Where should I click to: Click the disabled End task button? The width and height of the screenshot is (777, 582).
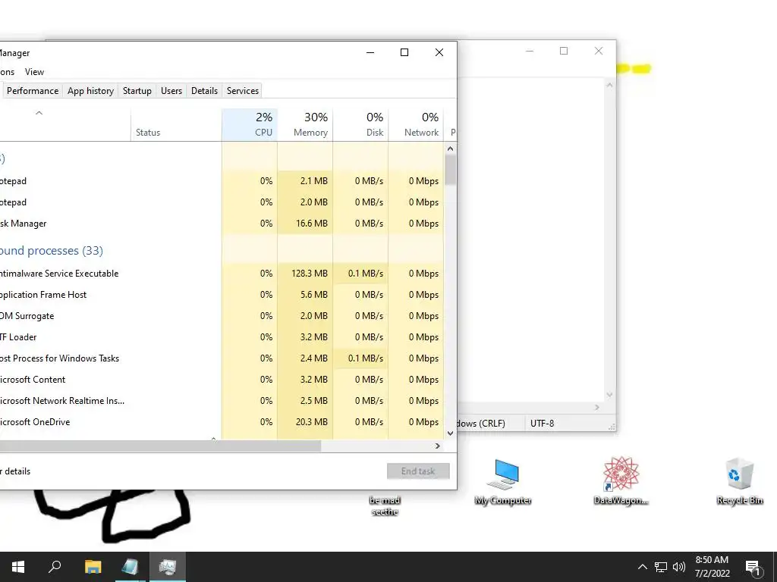click(418, 471)
